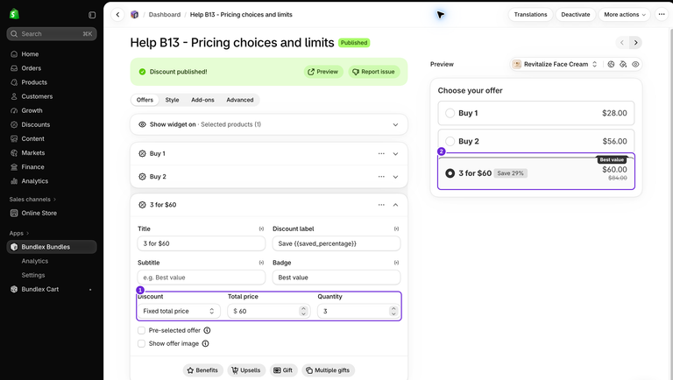The height and width of the screenshot is (380, 673).
Task: Open Buy 2 offer options menu
Action: click(x=381, y=177)
